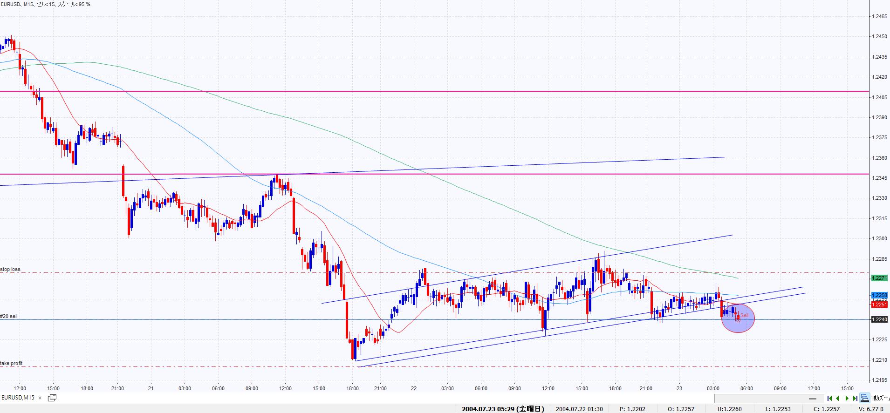890x413 pixels.
Task: Click the horizontal chart scrollbar thumb
Action: coord(812,399)
